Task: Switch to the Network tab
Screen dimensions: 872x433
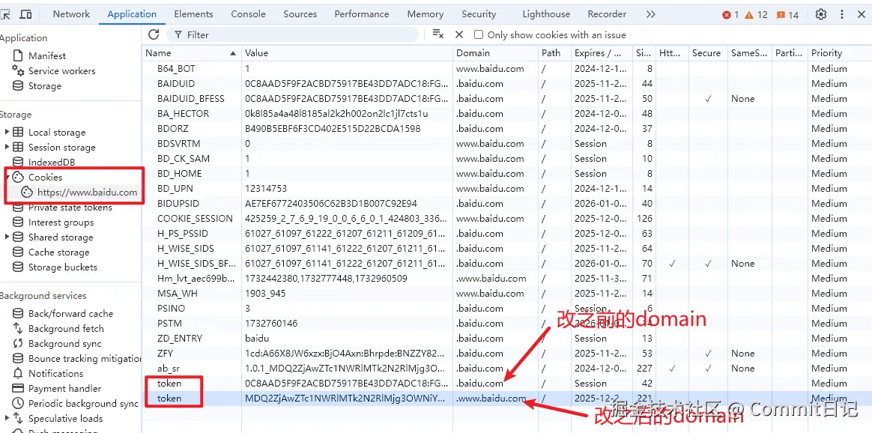Action: point(71,14)
